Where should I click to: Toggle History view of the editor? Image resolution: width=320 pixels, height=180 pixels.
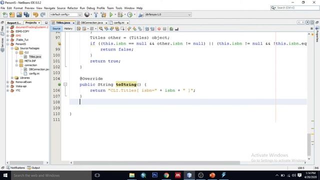click(68, 29)
